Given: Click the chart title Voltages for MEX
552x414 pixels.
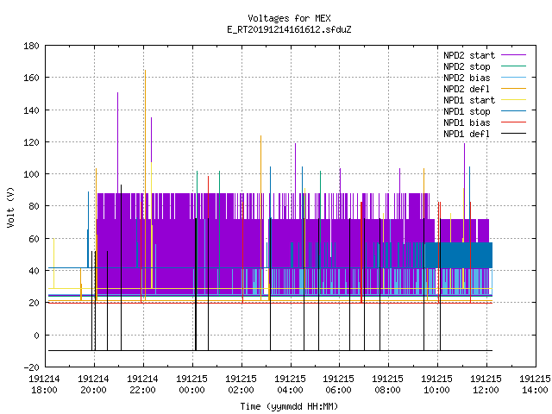Looking at the screenshot, I should (x=289, y=18).
